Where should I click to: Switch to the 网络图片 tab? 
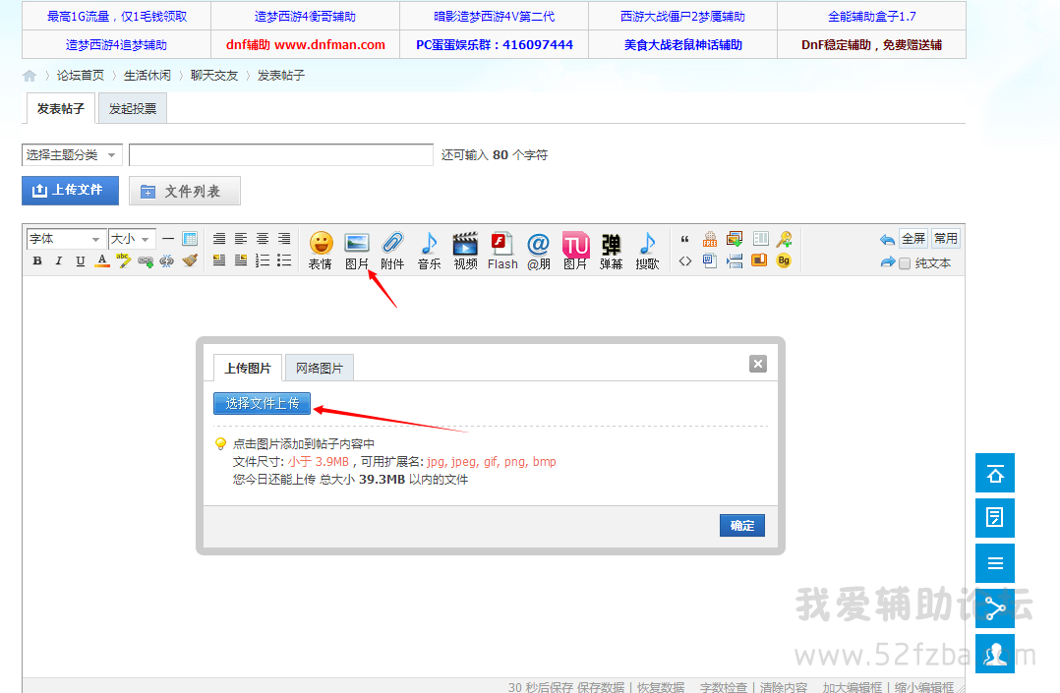[319, 368]
